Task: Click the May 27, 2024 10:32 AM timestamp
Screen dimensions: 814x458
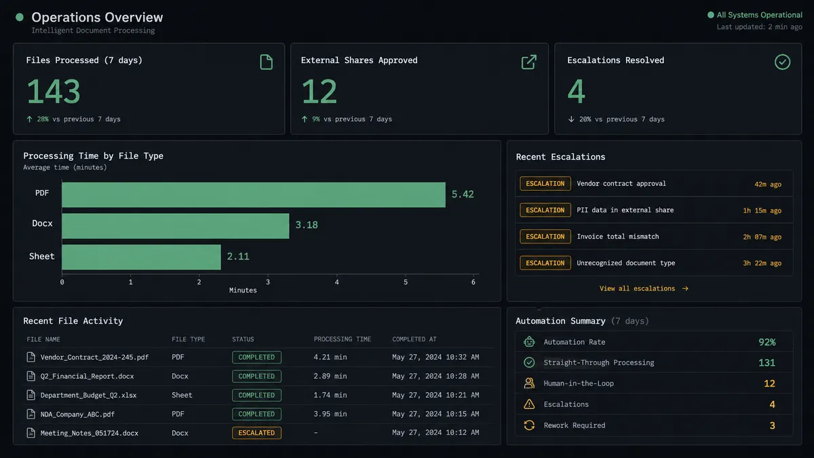Action: click(435, 357)
